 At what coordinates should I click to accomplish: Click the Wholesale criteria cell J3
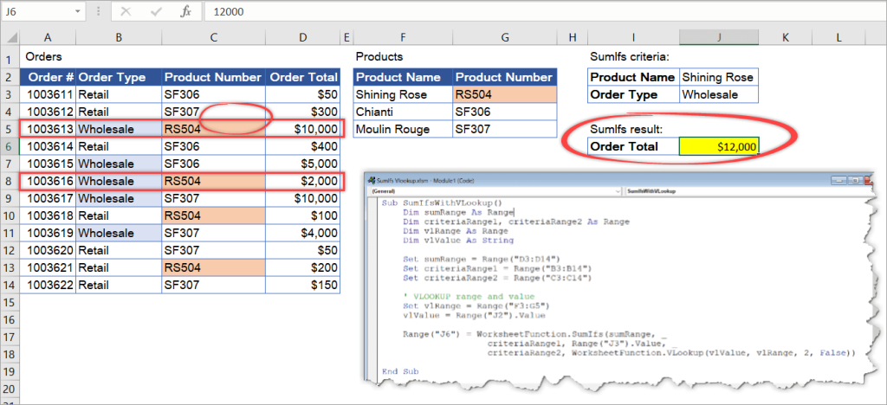(719, 94)
